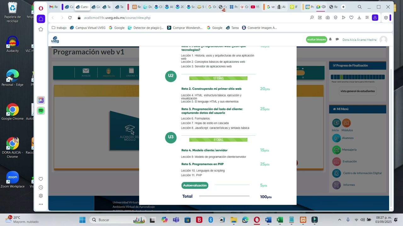403x226 pixels.
Task: Open Comprar Wondershare bookmark
Action: click(x=185, y=28)
